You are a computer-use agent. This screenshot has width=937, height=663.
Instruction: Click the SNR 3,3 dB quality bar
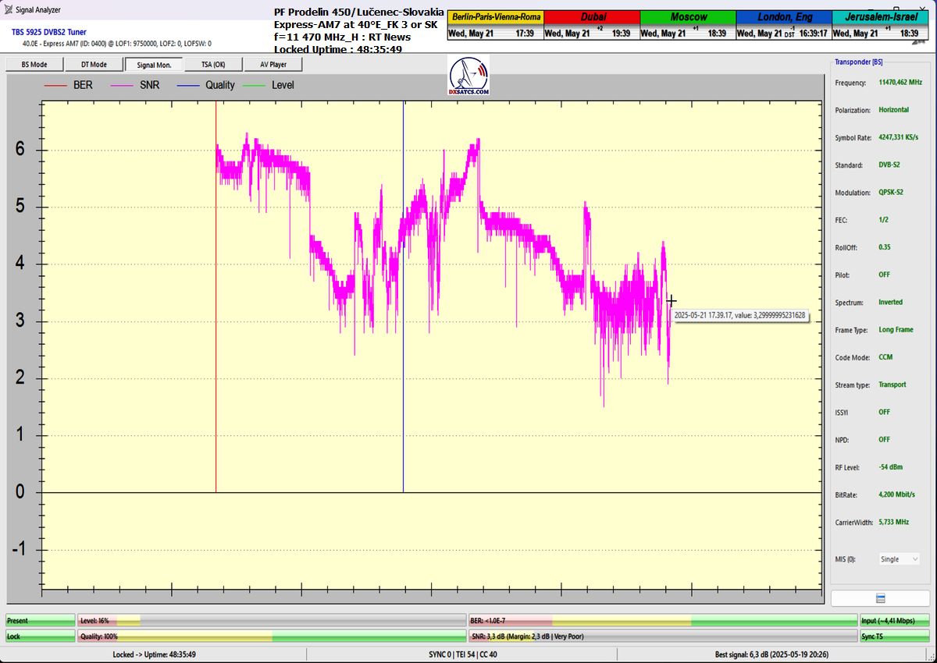click(661, 636)
